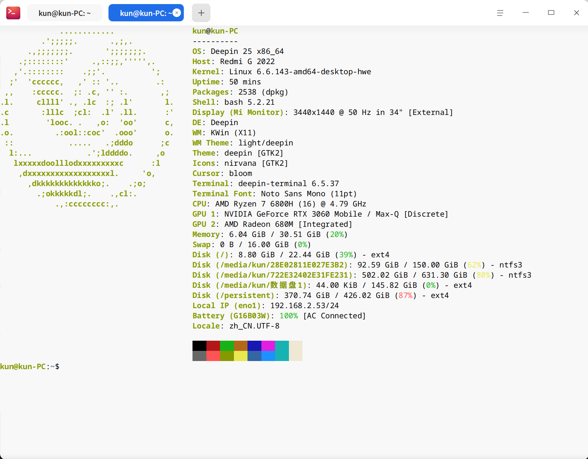The image size is (588, 459).
Task: Click the Swap 16.00 GiB line
Action: (x=252, y=244)
